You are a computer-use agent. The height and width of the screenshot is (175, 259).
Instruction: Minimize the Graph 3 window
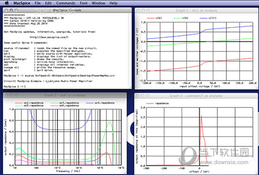coord(143,96)
